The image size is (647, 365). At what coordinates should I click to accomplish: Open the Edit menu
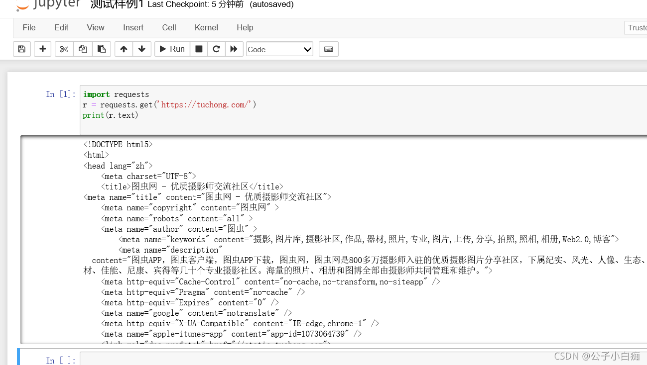(61, 28)
